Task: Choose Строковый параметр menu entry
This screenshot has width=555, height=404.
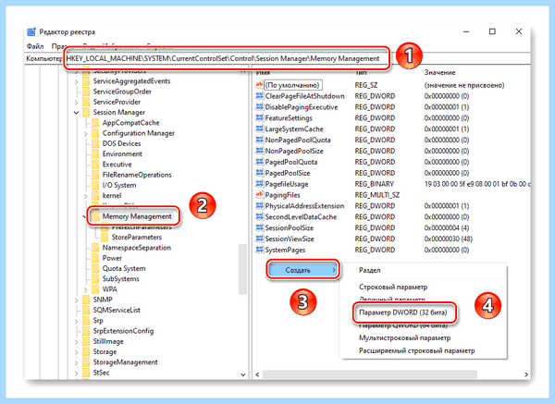Action: click(x=393, y=287)
